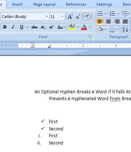Toggle Subscript formatting
The image size is (131, 152).
[x=43, y=27]
